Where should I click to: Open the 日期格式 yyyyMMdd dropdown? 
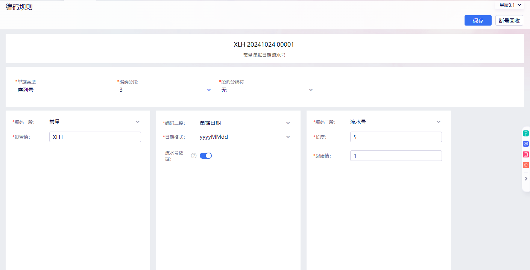point(245,137)
